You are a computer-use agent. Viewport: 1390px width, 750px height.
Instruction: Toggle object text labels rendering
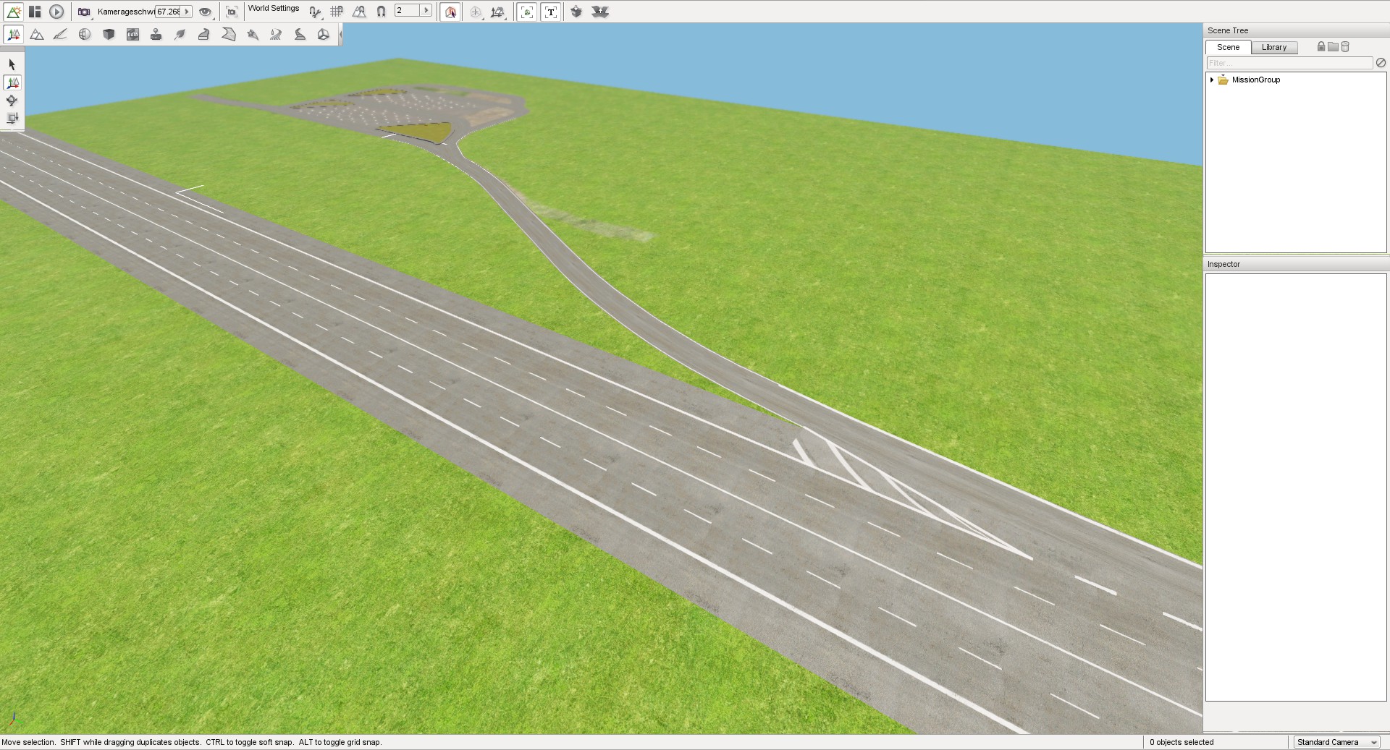coord(551,12)
